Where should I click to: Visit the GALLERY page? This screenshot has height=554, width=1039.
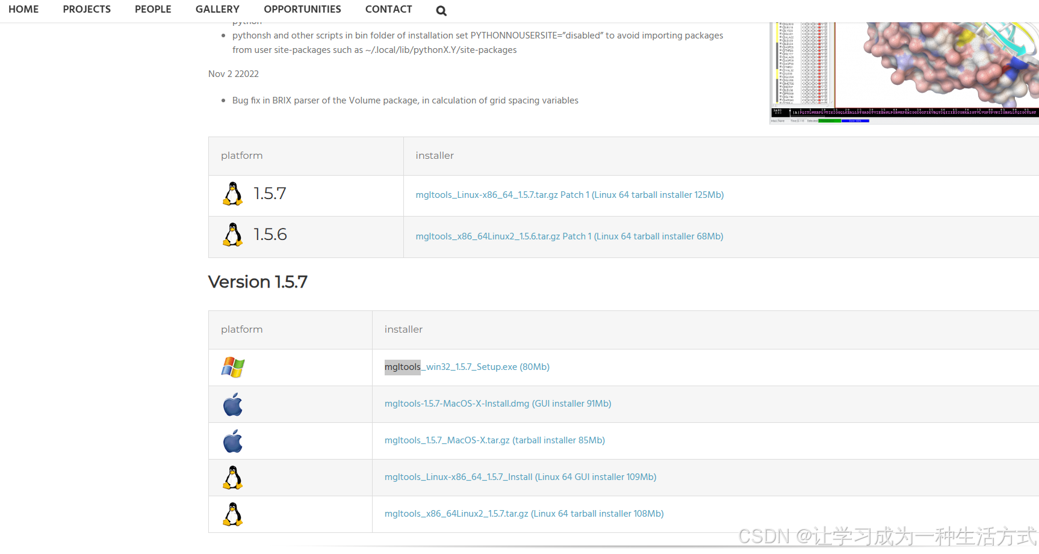point(217,9)
